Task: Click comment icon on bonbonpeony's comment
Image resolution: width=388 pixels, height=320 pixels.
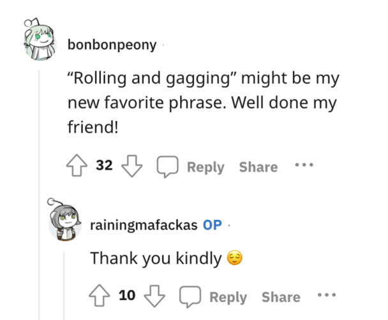Action: tap(167, 167)
